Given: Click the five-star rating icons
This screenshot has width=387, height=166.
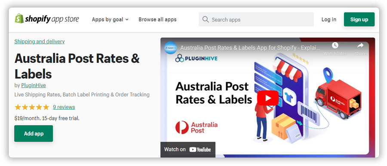Looking at the screenshot, I should click(x=32, y=107).
